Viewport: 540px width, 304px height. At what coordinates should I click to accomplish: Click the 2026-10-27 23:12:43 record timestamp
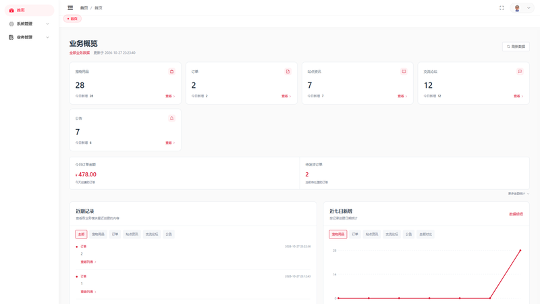point(298,276)
